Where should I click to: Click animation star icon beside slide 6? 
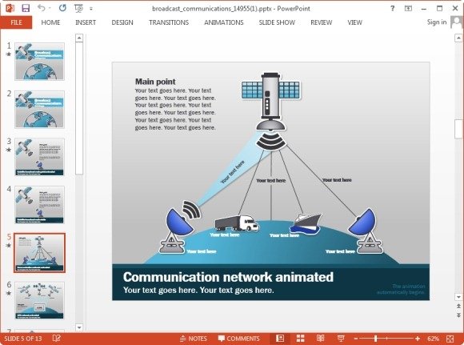pos(9,293)
